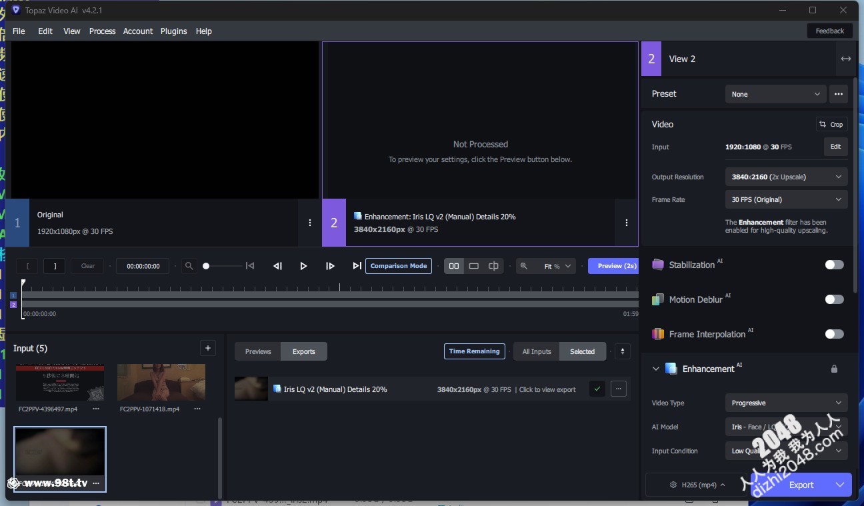
Task: Switch to the Previews tab
Action: [258, 351]
